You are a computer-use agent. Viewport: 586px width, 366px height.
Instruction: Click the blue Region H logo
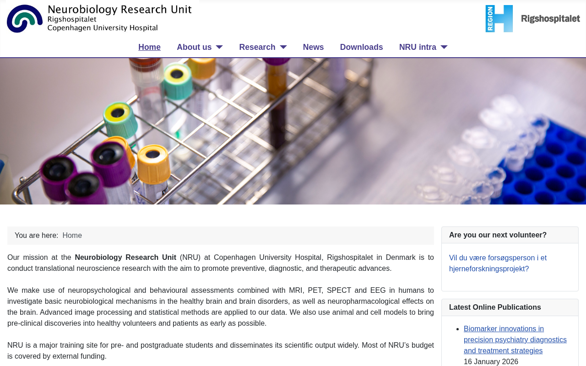pyautogui.click(x=499, y=19)
